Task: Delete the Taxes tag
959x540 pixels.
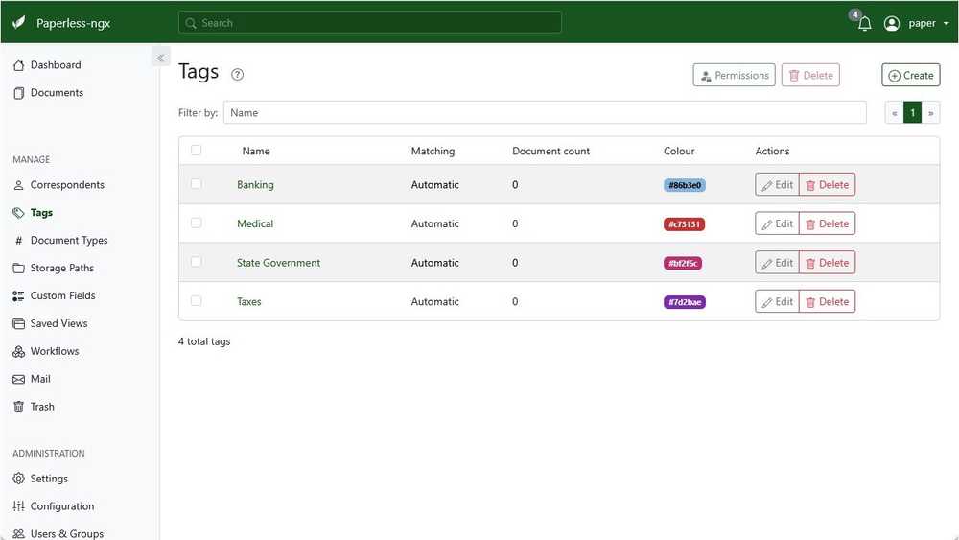Action: 827,302
